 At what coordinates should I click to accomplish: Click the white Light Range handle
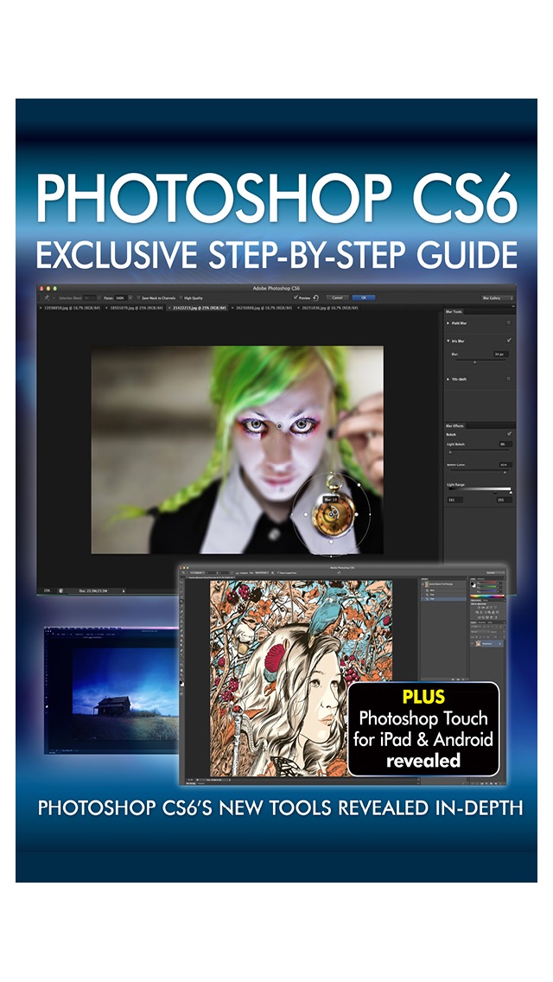point(511,492)
